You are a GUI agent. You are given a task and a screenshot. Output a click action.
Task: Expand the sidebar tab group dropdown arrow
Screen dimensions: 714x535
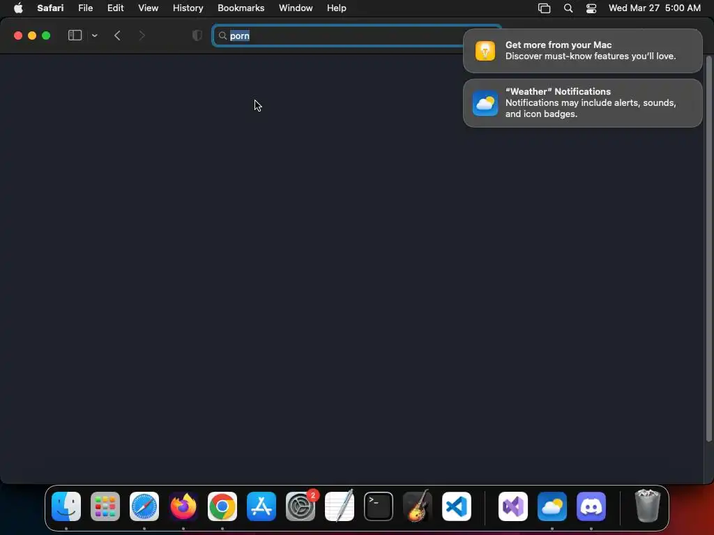coord(95,36)
